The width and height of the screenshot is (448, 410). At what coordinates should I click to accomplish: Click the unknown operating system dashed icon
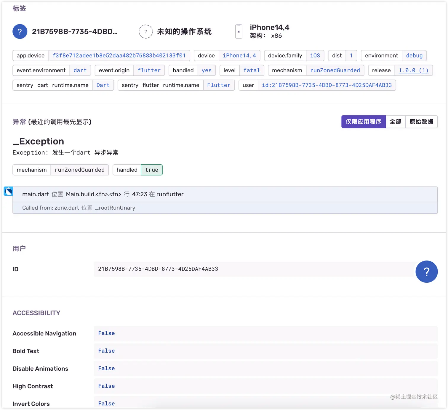pyautogui.click(x=145, y=31)
